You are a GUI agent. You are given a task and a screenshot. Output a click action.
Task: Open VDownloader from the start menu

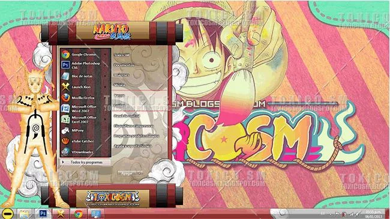click(85, 152)
